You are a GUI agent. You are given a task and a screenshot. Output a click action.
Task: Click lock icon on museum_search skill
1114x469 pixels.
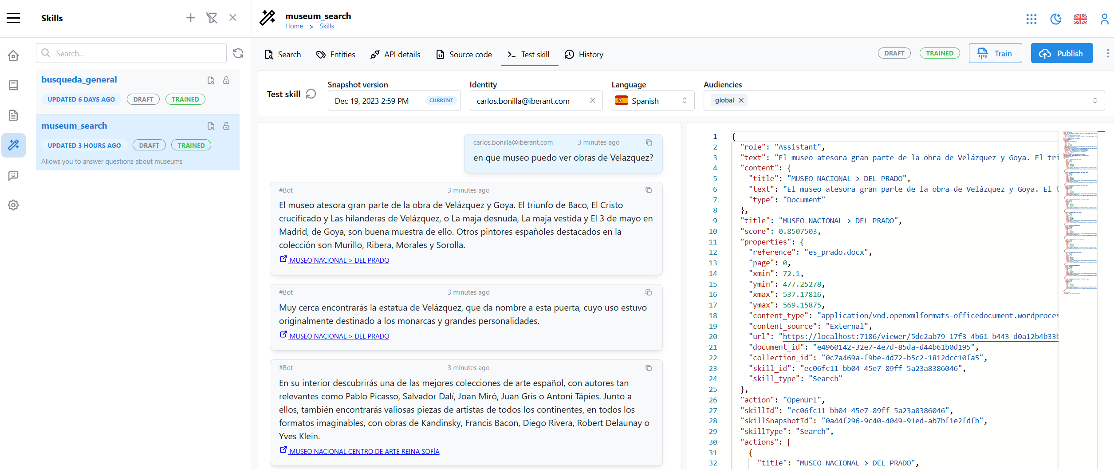tap(226, 126)
